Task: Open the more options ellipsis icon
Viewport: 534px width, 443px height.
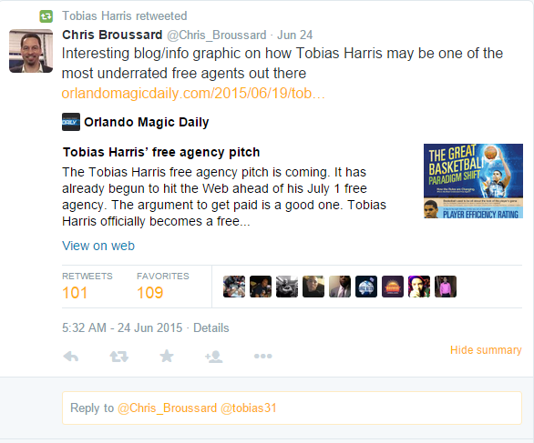Action: click(x=263, y=356)
